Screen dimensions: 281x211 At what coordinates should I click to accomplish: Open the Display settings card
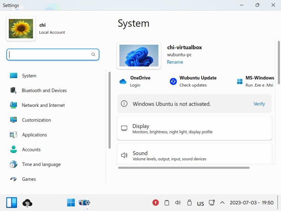tap(195, 128)
